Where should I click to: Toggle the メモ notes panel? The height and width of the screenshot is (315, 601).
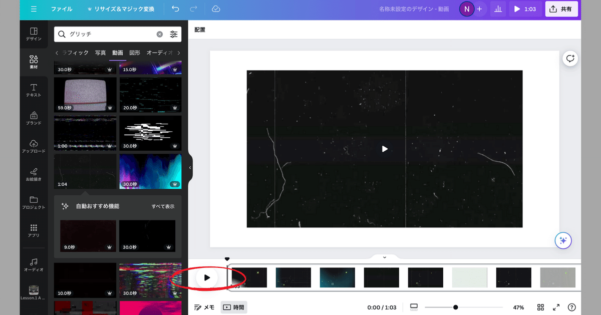tap(204, 307)
